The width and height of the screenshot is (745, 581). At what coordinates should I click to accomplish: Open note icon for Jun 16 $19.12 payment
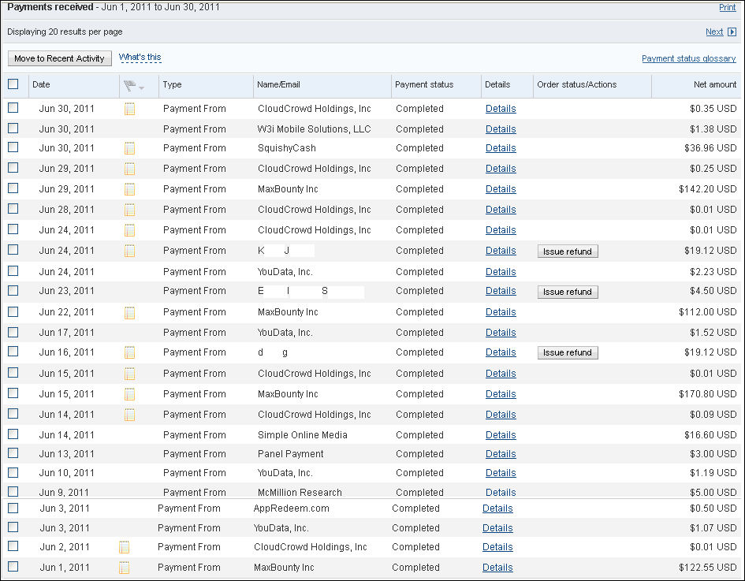click(130, 352)
